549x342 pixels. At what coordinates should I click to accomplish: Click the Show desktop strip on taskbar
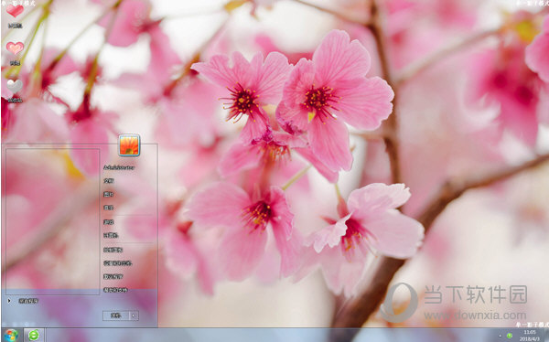(x=546, y=336)
